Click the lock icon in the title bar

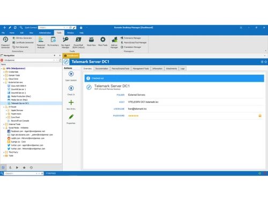point(81,27)
